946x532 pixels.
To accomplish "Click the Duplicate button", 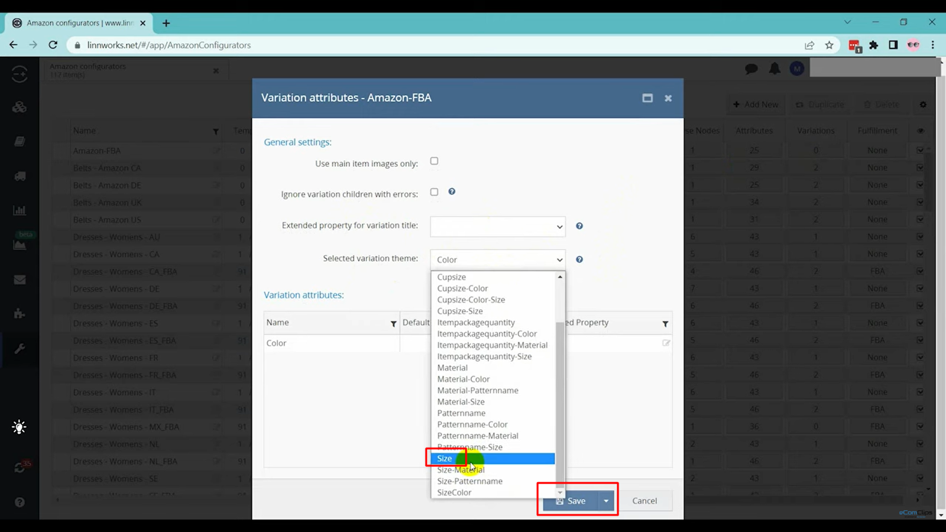I will point(820,105).
